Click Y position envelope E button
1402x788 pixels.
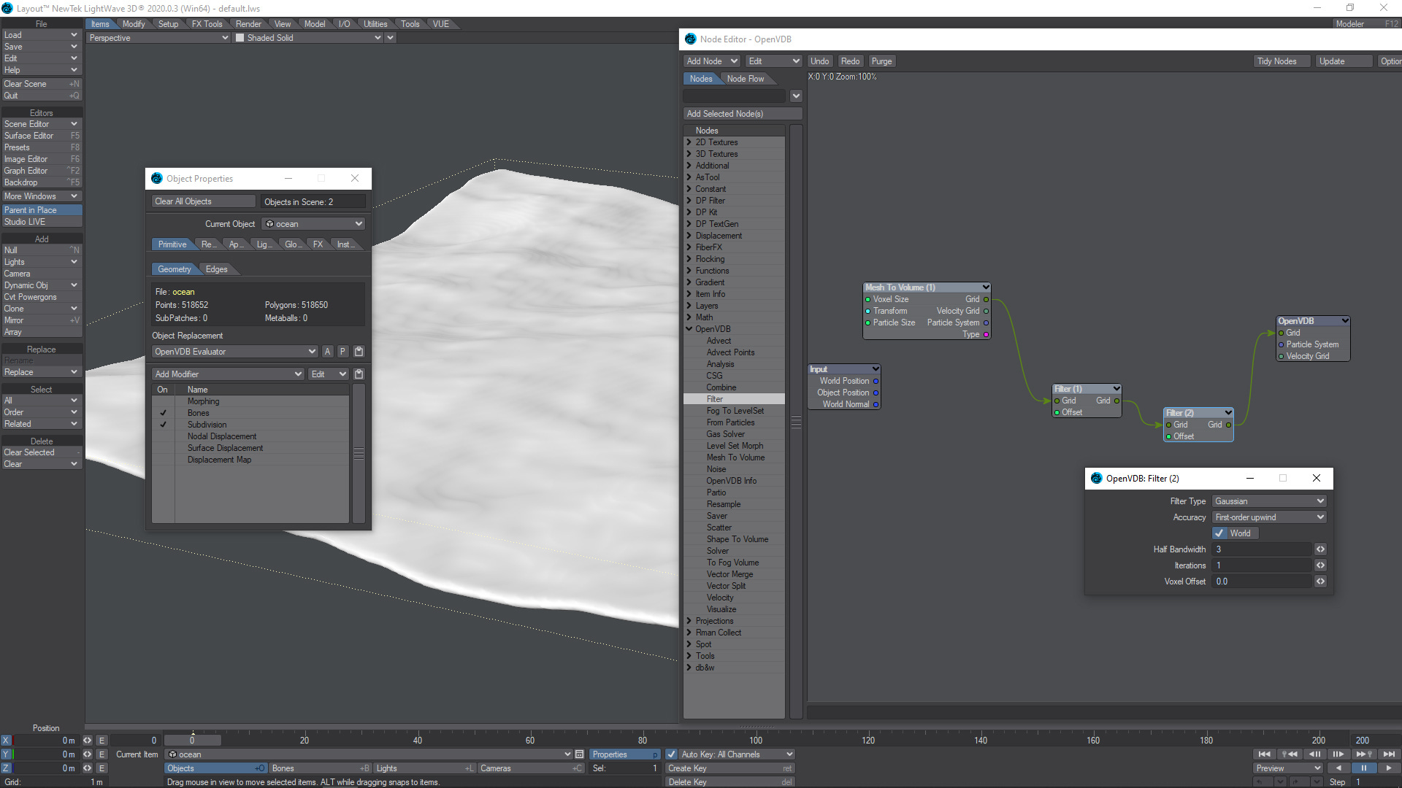tap(101, 754)
